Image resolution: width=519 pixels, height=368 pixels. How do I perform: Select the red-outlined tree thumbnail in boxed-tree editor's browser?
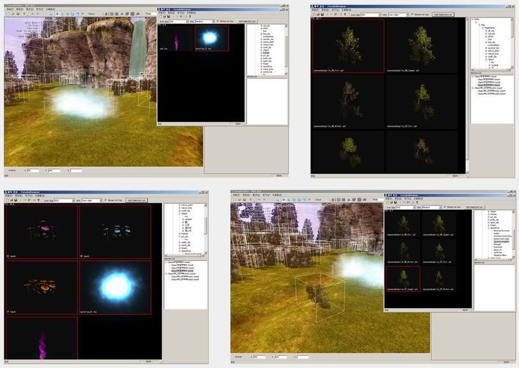(x=403, y=279)
